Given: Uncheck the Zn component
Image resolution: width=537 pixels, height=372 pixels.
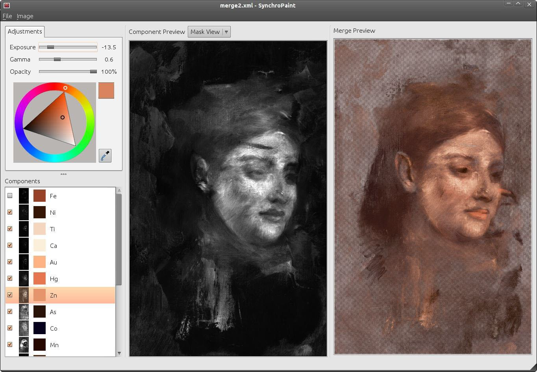Looking at the screenshot, I should point(10,294).
